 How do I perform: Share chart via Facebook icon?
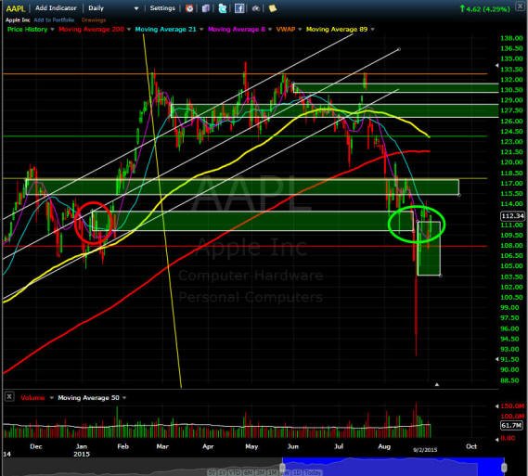point(239,8)
